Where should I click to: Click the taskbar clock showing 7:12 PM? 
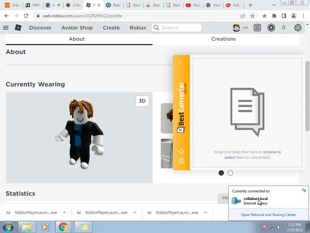pyautogui.click(x=295, y=227)
